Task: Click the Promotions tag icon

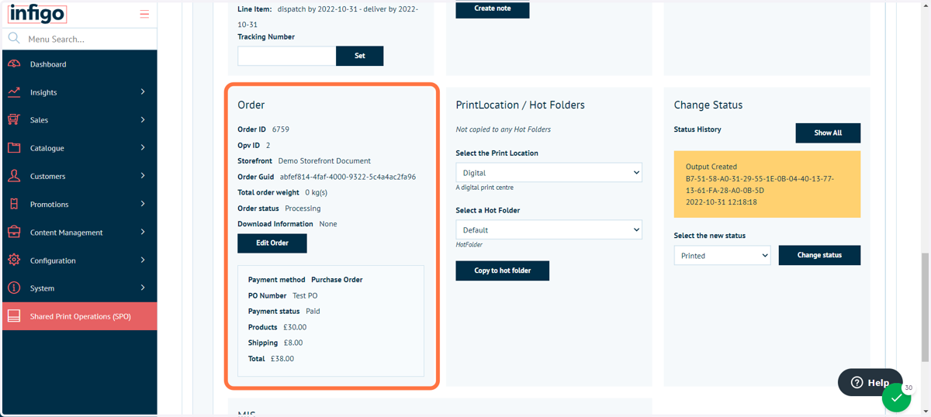Action: 14,204
